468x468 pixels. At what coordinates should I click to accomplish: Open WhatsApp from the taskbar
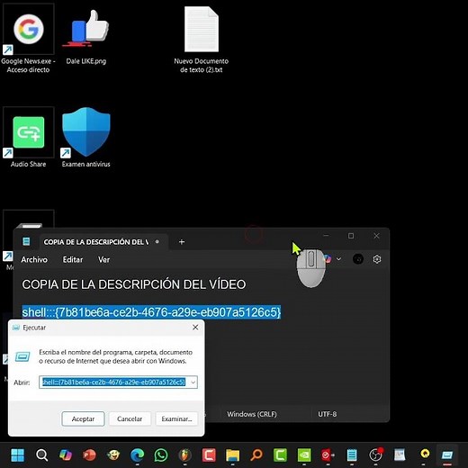(161, 455)
